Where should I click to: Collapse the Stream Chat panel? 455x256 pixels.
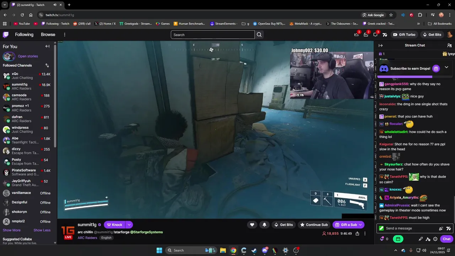tap(380, 45)
